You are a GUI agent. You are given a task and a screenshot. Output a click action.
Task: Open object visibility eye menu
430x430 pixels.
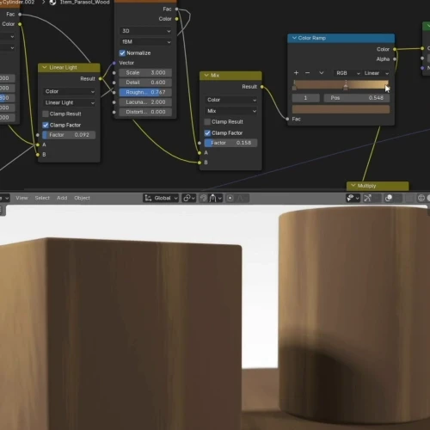(x=353, y=198)
